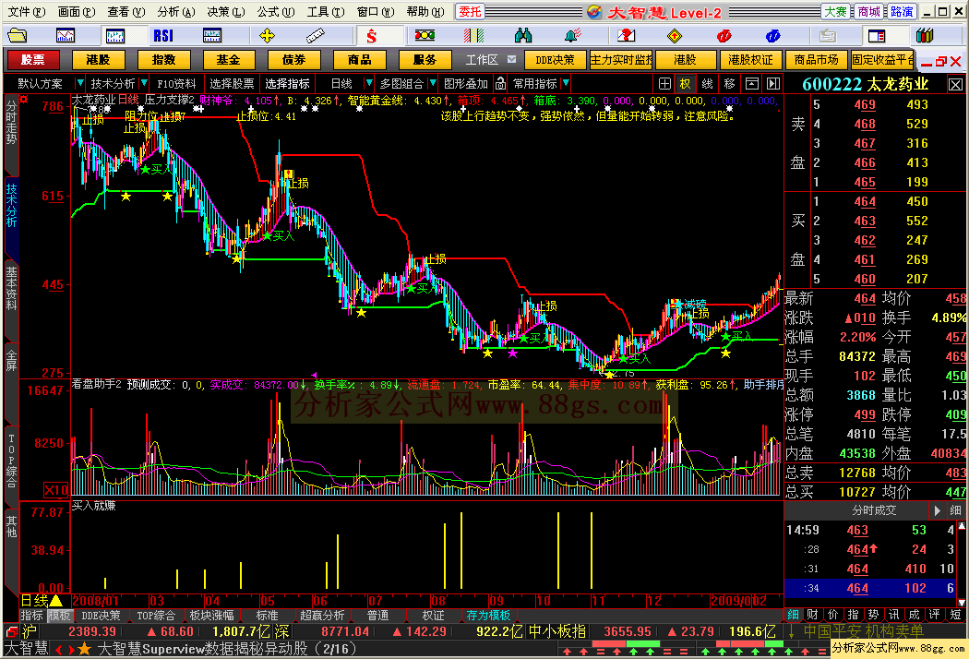Image resolution: width=969 pixels, height=659 pixels.
Task: Click the 存为模板 link at bottom
Action: [x=488, y=616]
